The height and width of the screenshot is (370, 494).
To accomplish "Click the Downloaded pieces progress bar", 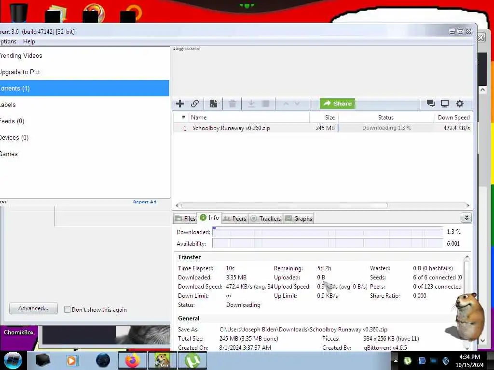I will [328, 232].
